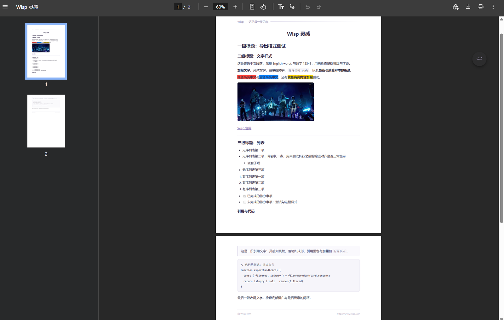
Task: Click ordered item 有序列表第一项
Action: click(253, 177)
